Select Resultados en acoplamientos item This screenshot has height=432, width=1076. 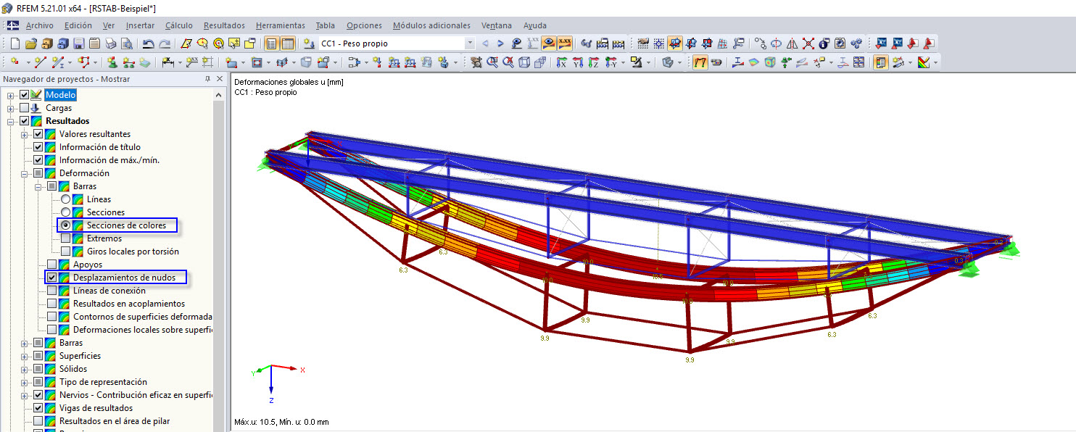pyautogui.click(x=129, y=304)
